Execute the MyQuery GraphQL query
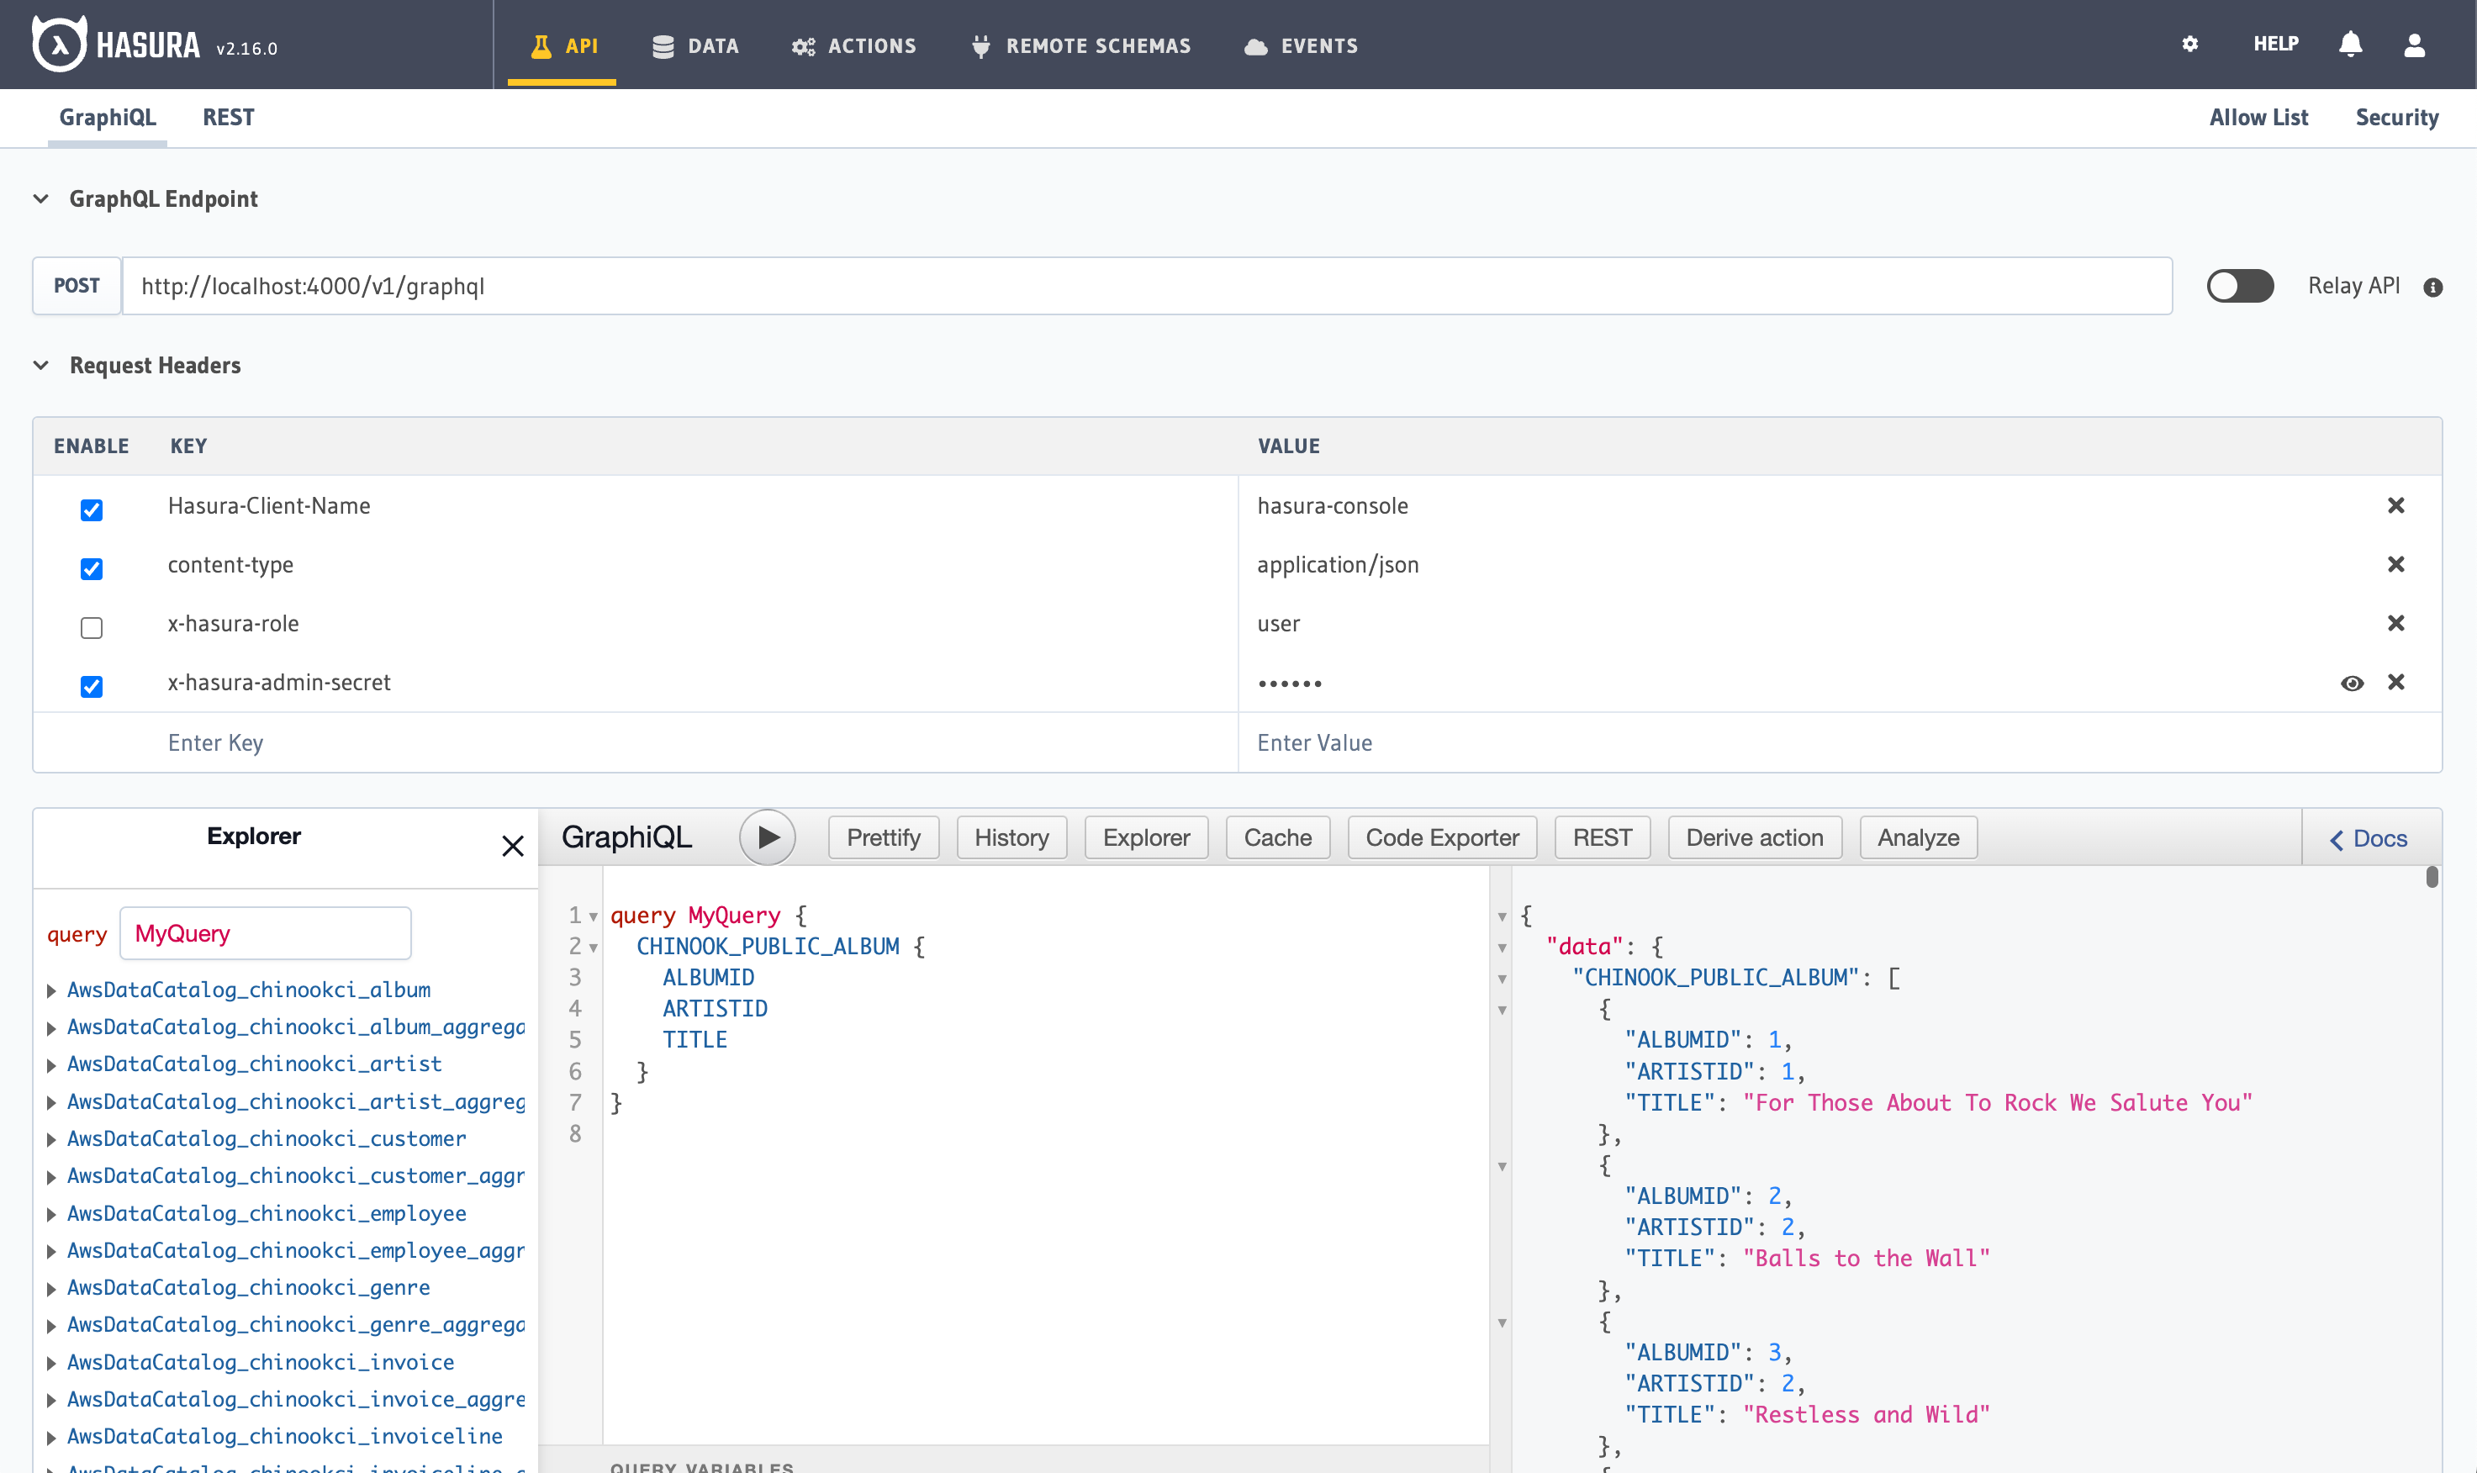2477x1473 pixels. (767, 837)
